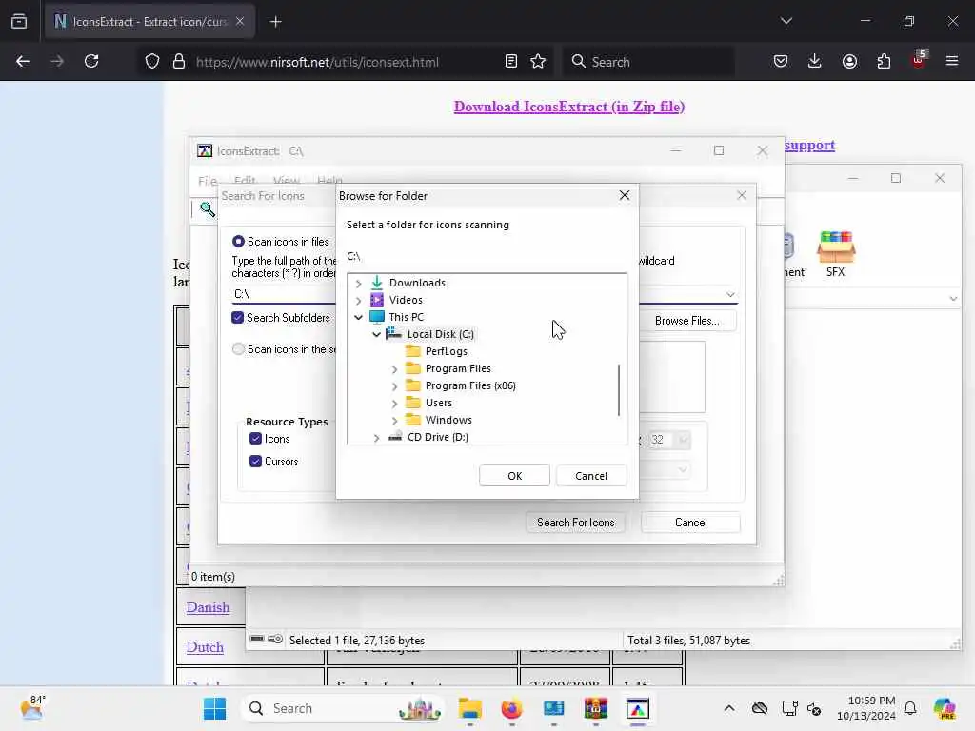Reload the page with refresh icon
975x731 pixels.
pyautogui.click(x=91, y=62)
